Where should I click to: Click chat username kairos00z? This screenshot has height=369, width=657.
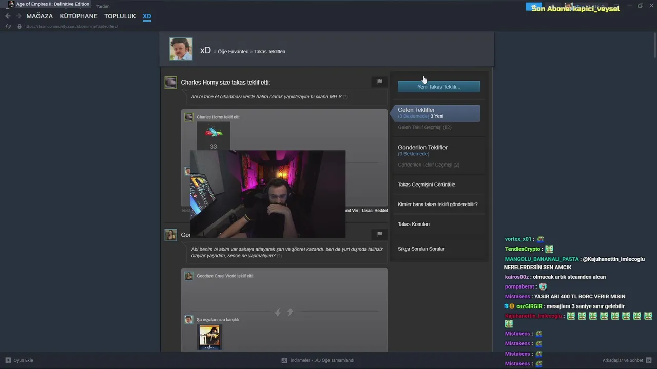tap(517, 277)
